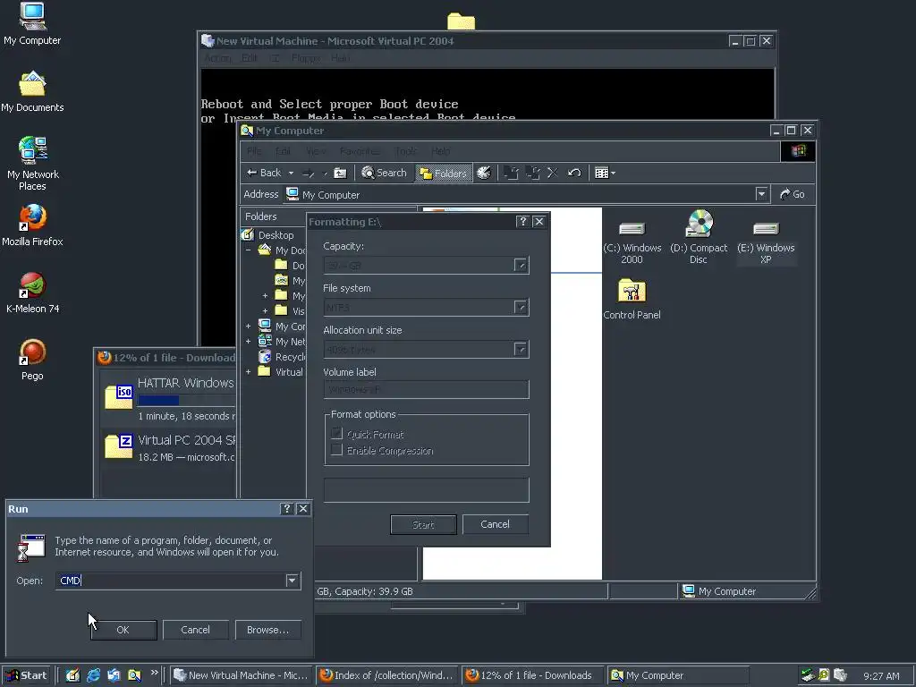The height and width of the screenshot is (687, 916).
Task: Click the quick launch overflow chevron
Action: (154, 673)
